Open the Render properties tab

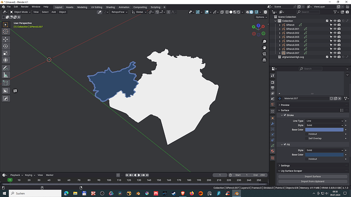(x=273, y=82)
